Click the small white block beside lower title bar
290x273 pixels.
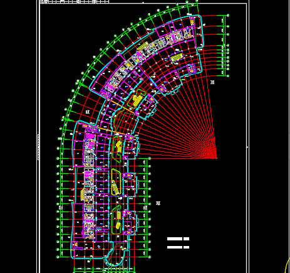pos(186,247)
